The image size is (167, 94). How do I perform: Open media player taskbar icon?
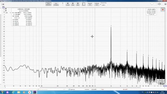pyautogui.click(x=24, y=92)
